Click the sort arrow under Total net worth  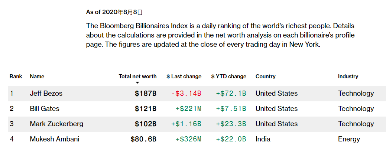(137, 83)
